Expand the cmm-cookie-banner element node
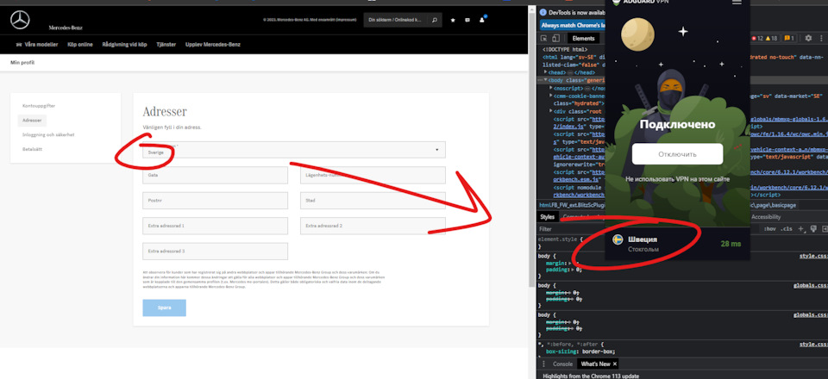The height and width of the screenshot is (379, 828). point(551,96)
